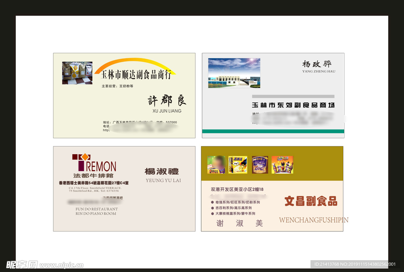Click the purple snack bag thumbnail

click(260, 165)
